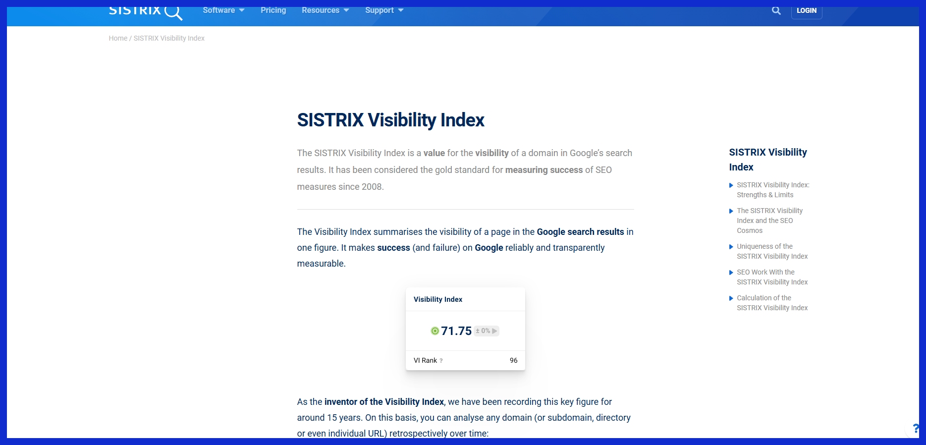
Task: Click the Visibility Index card header
Action: pyautogui.click(x=465, y=299)
